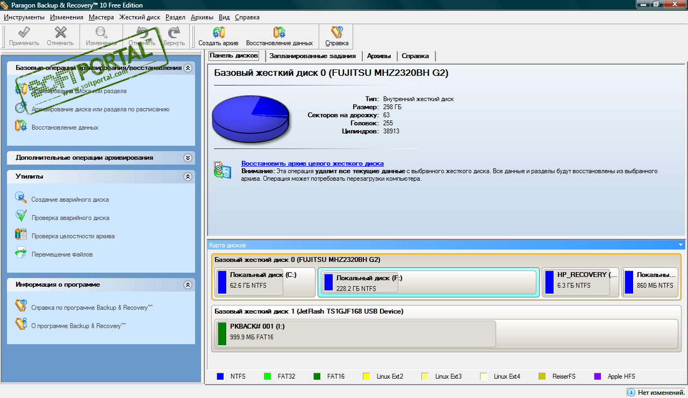Open Проверка аварийного диска link

[x=70, y=218]
